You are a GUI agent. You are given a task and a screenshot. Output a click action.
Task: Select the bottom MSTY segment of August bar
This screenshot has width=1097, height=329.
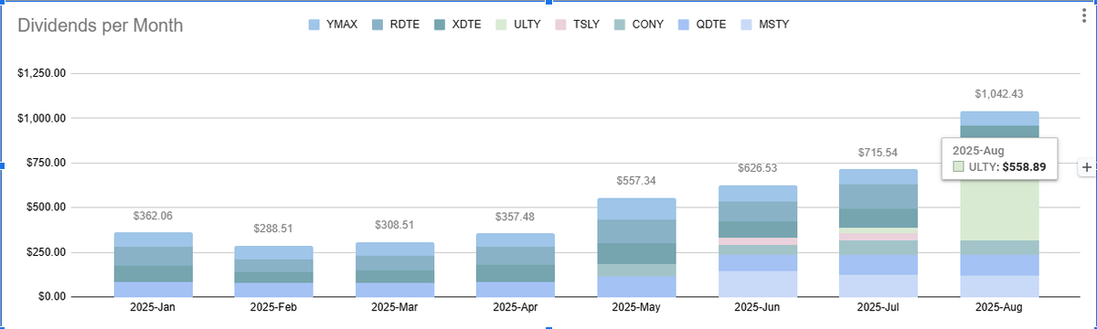[1000, 286]
